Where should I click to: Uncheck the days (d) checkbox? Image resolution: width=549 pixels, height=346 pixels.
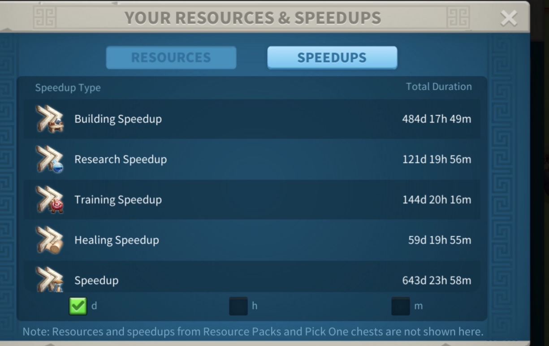pyautogui.click(x=78, y=306)
